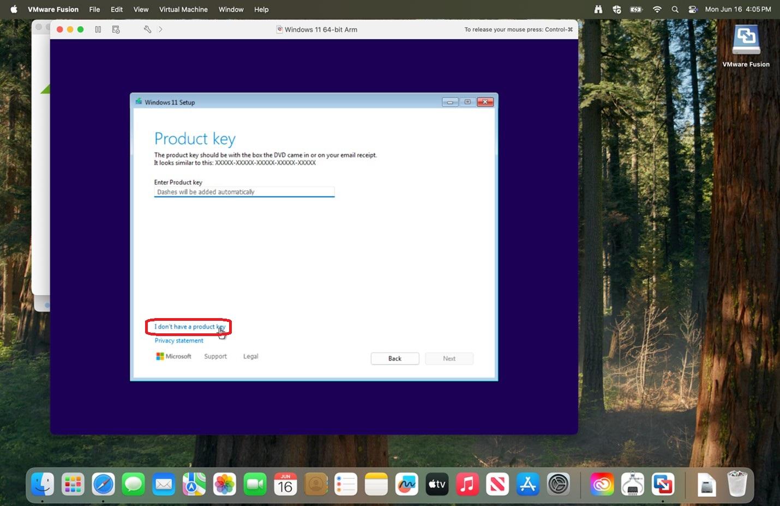Close the Windows 11 Setup dialog
Screen dimensions: 780x506
click(485, 102)
